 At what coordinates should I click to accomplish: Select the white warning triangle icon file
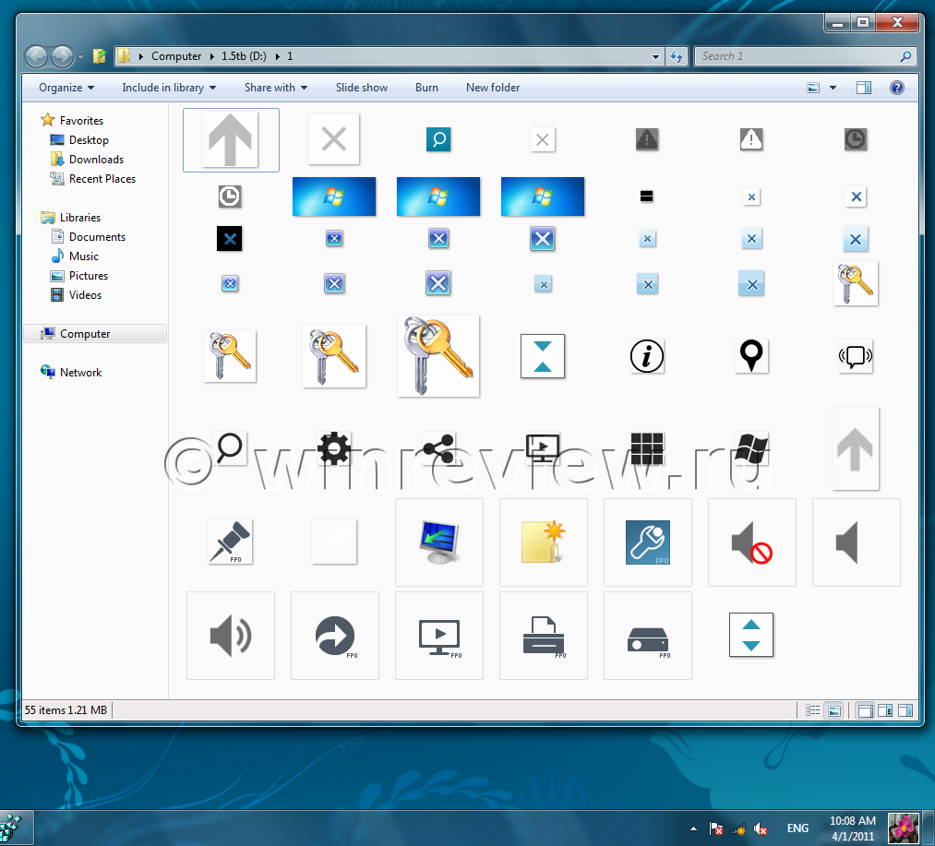click(x=751, y=139)
